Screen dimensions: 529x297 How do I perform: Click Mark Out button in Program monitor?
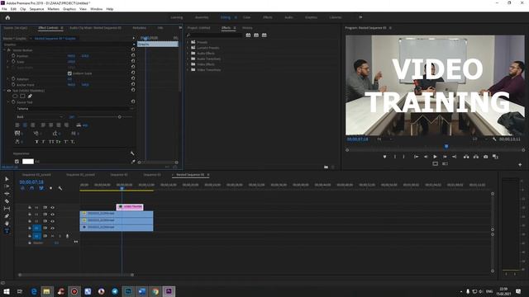404,157
